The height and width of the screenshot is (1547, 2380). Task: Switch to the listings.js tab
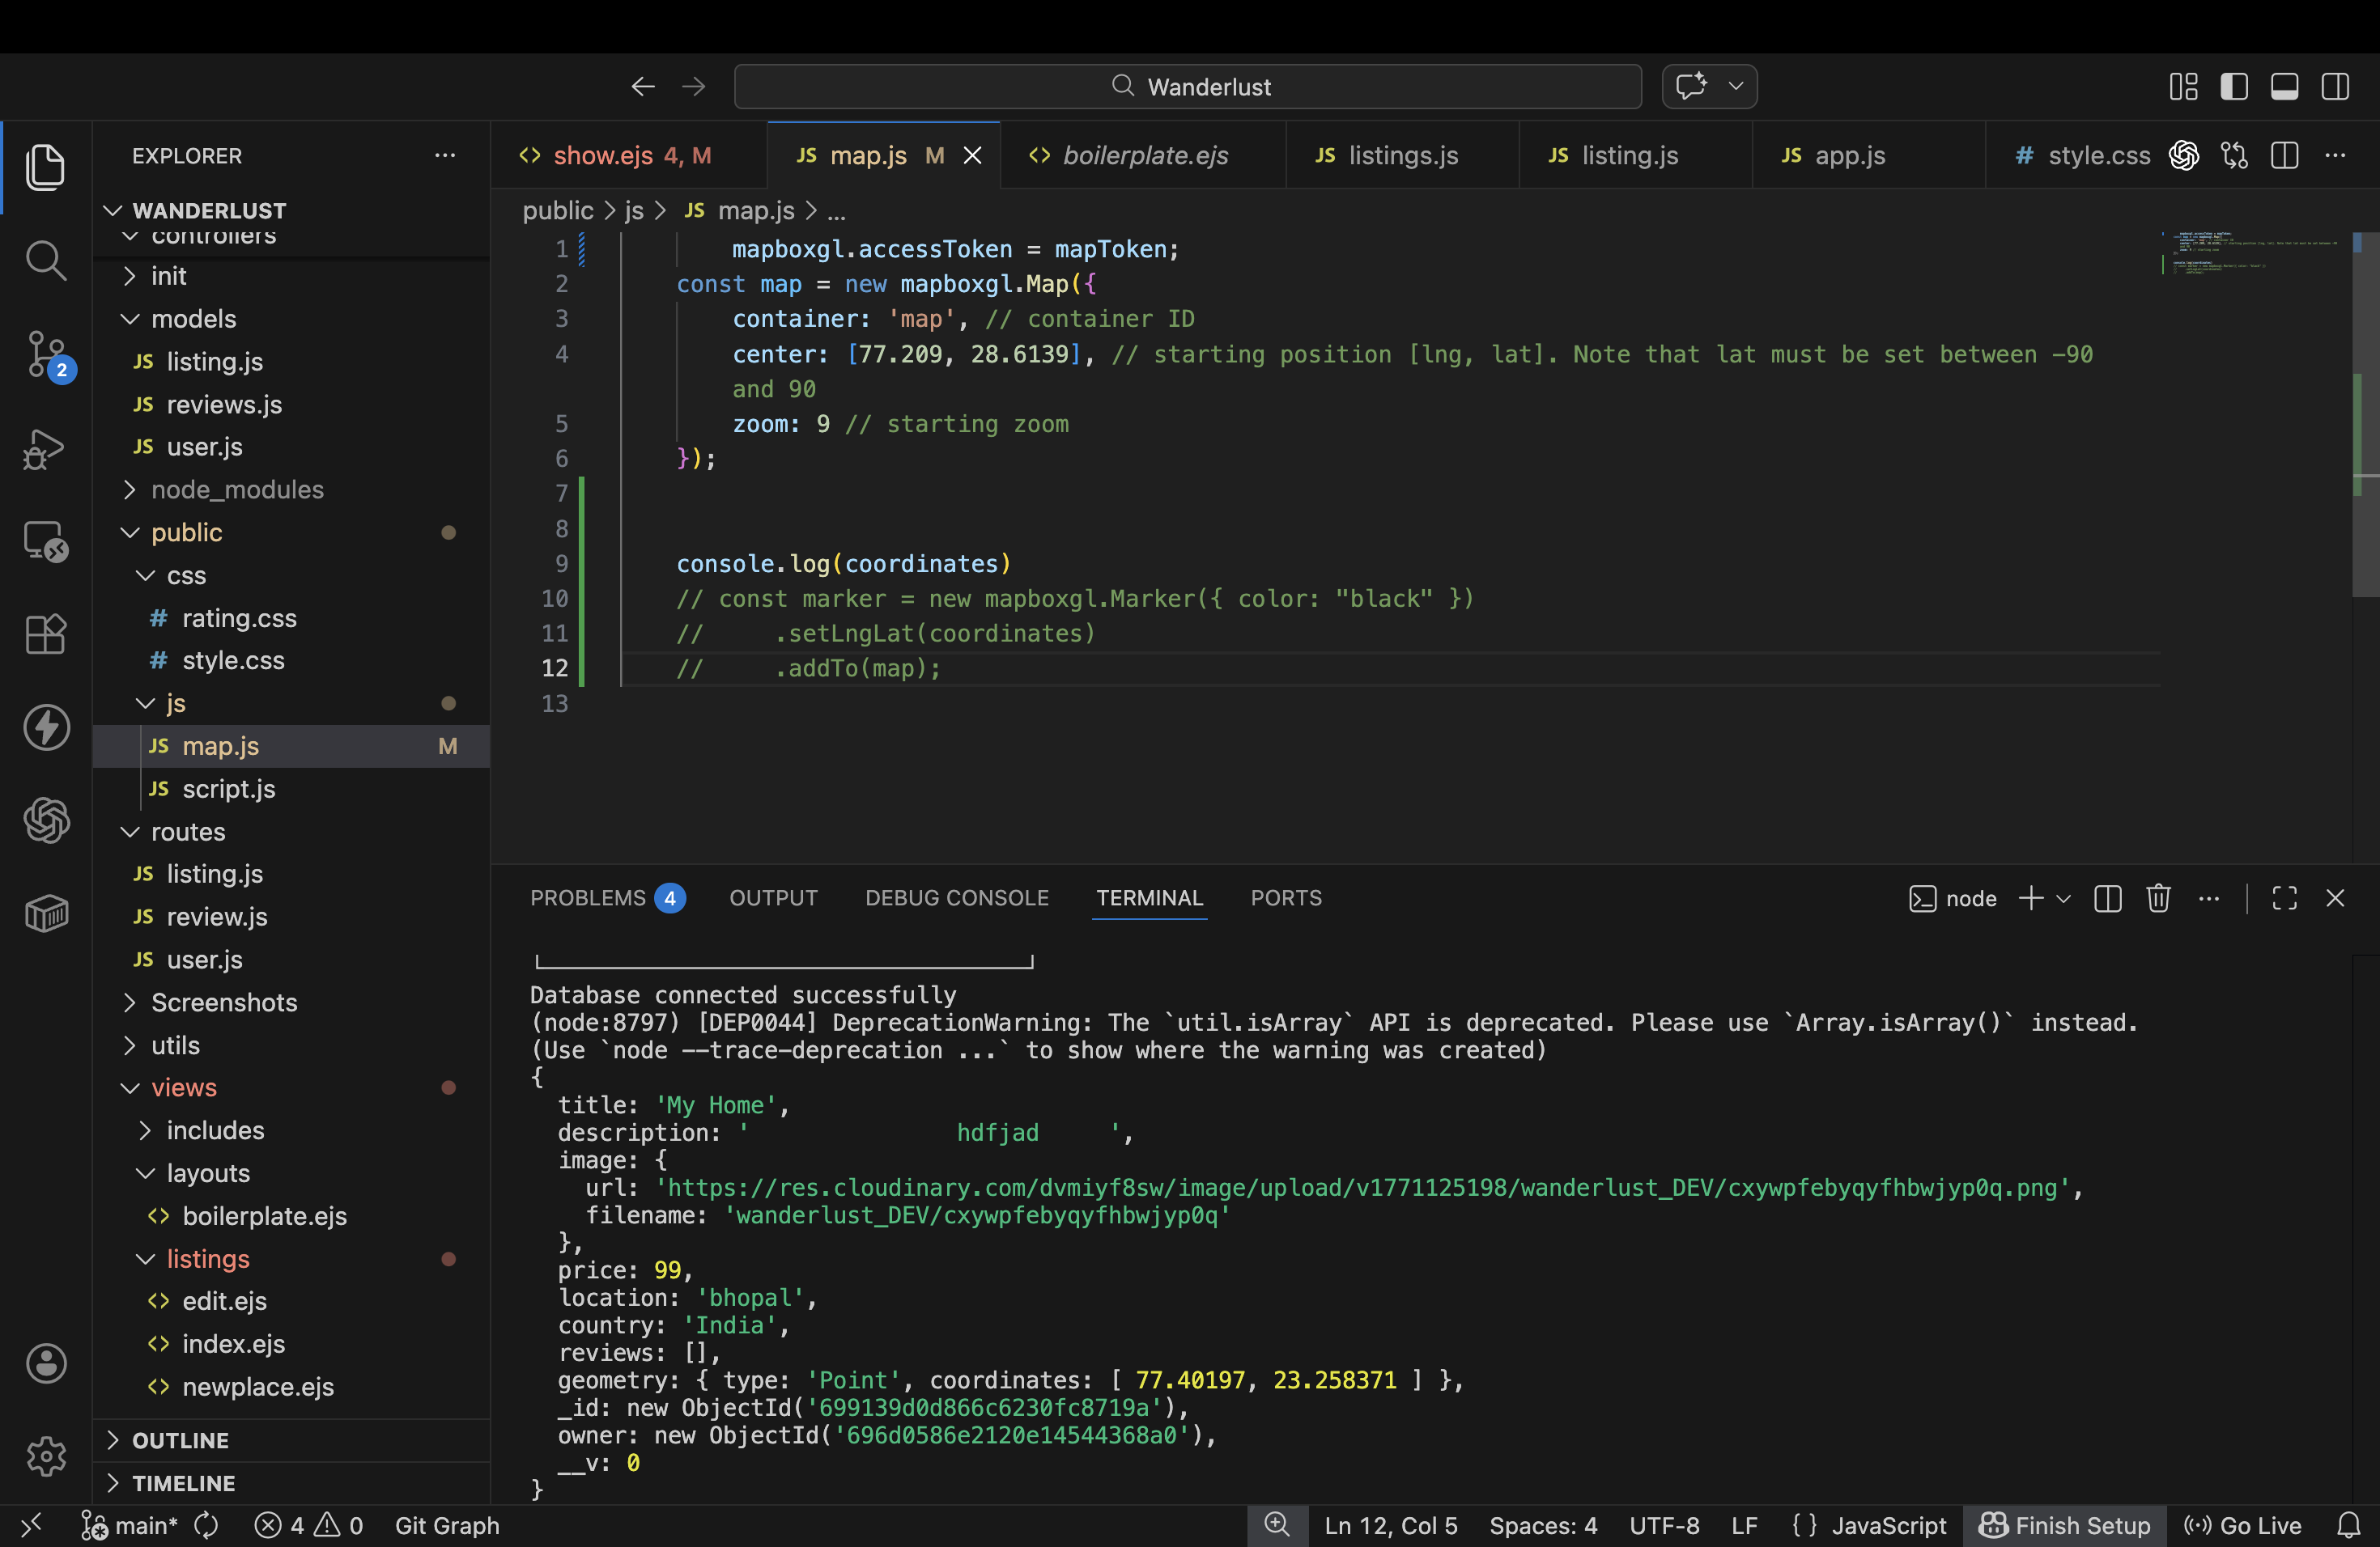click(1402, 155)
